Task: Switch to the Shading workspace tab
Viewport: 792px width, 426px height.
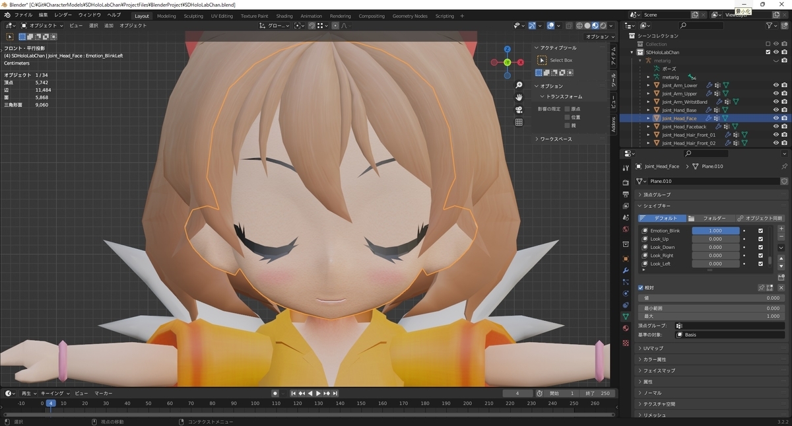Action: 284,16
